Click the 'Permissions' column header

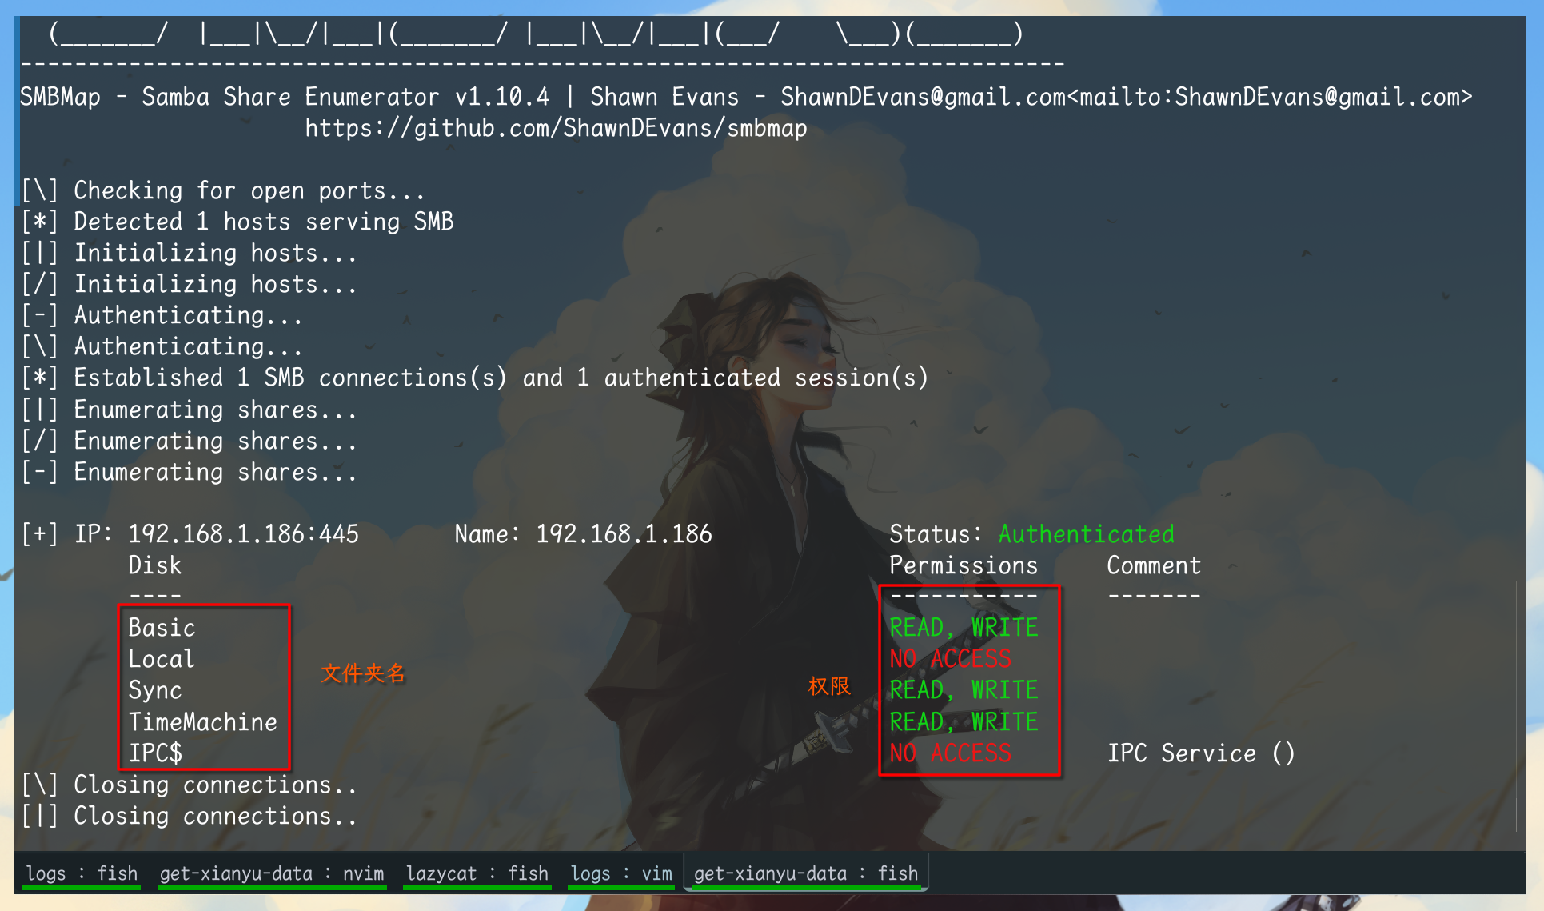964,565
